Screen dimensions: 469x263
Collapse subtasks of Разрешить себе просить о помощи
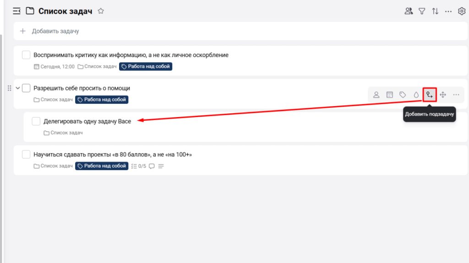click(17, 88)
